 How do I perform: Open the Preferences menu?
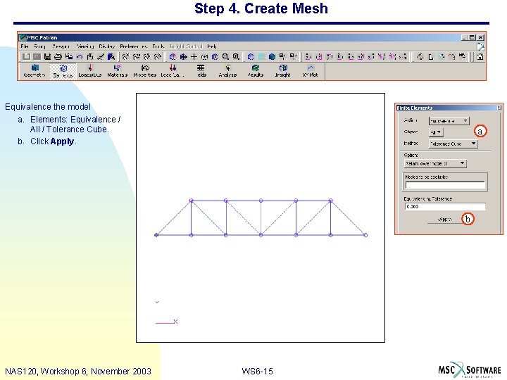(134, 46)
